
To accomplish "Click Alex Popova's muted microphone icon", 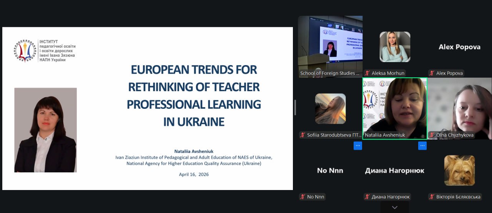I will (432, 73).
